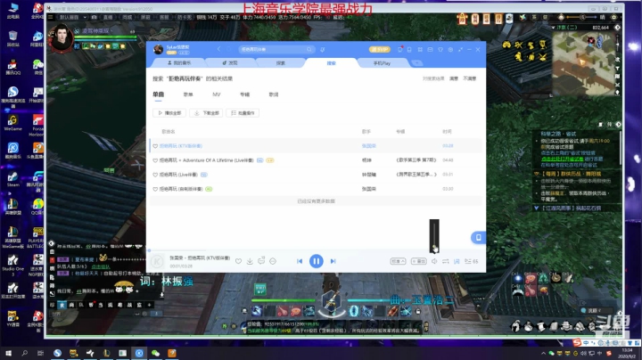Open the Studio One 3 desktop icon
642x360 pixels.
pyautogui.click(x=13, y=266)
